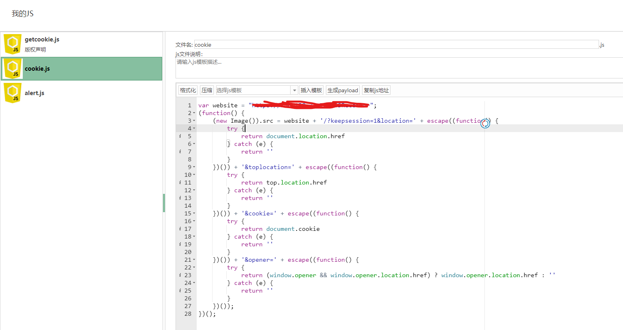
Task: Click the green sidebar scrollbar handle
Action: click(x=164, y=203)
